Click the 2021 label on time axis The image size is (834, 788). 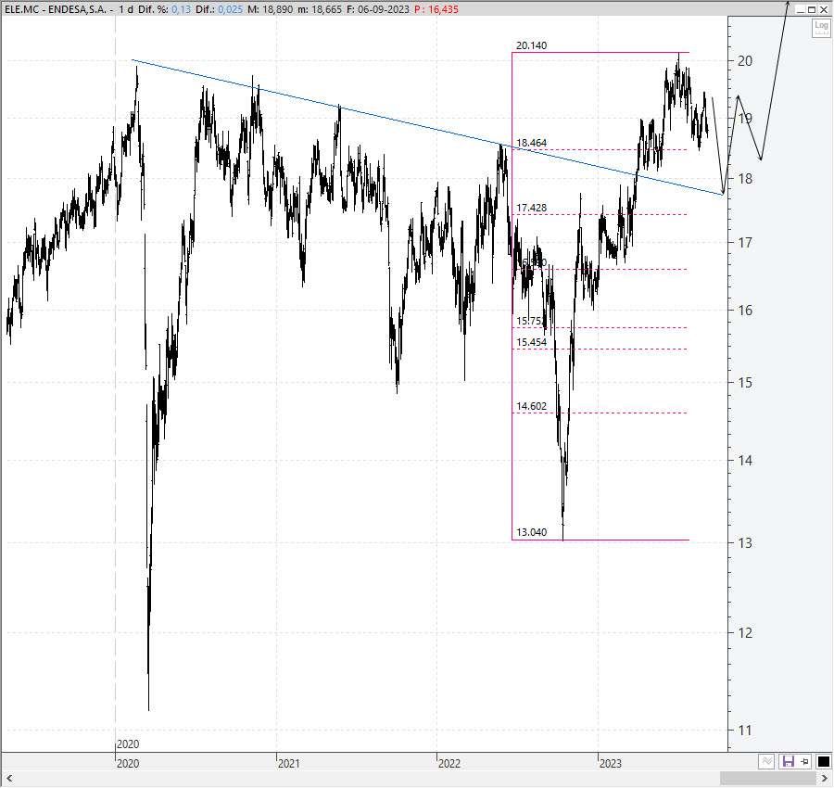pos(289,764)
